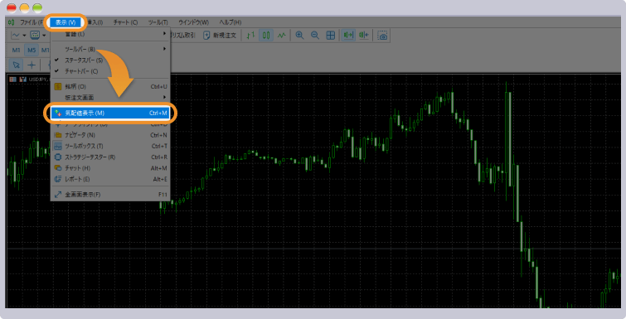This screenshot has width=626, height=319.
Task: Switch chart to candlestick icon
Action: point(266,36)
